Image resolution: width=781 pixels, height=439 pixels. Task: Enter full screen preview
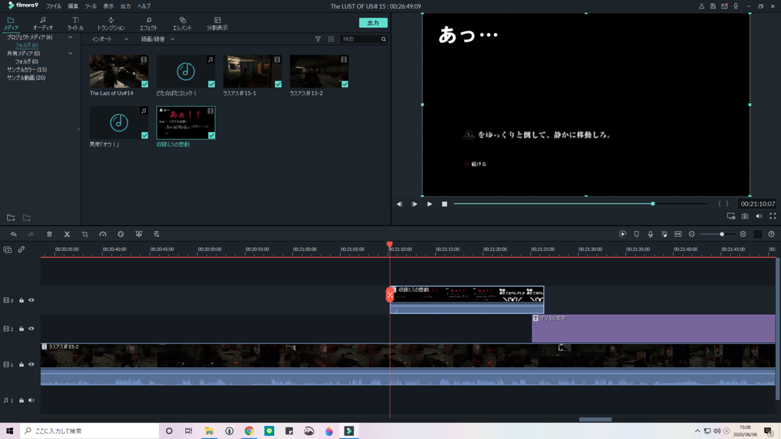(773, 217)
